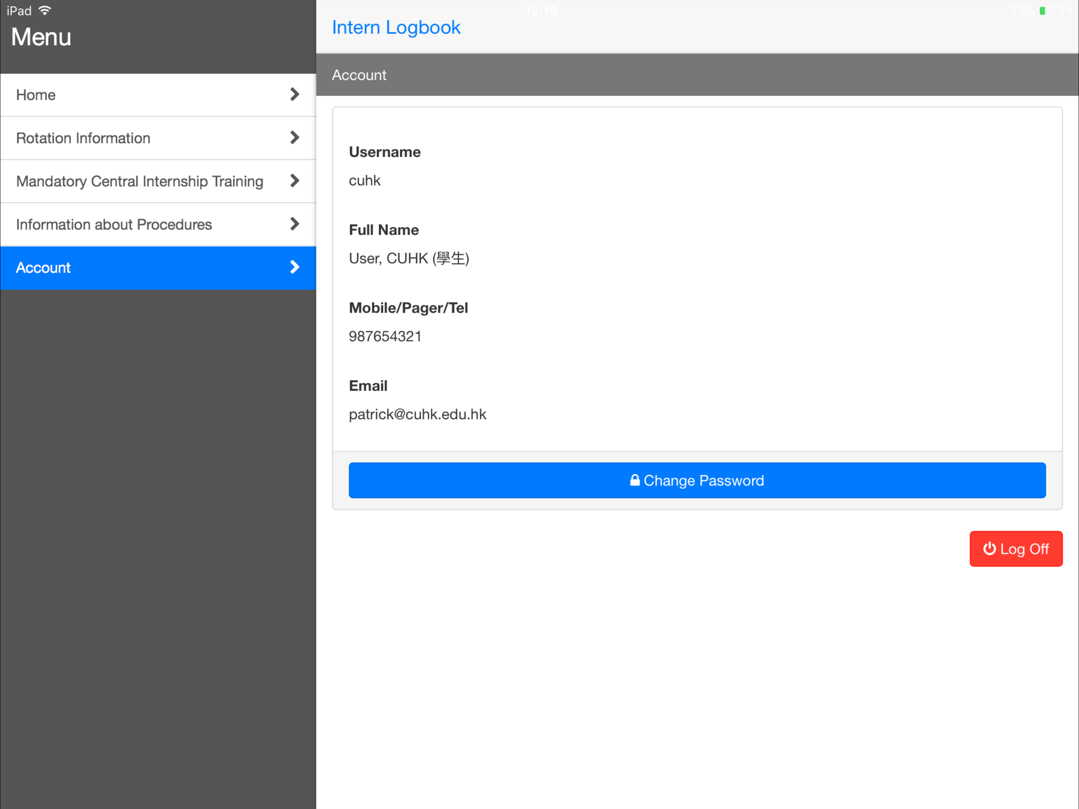Image resolution: width=1079 pixels, height=809 pixels.
Task: Click the chevron beside Rotation Information
Action: [294, 137]
